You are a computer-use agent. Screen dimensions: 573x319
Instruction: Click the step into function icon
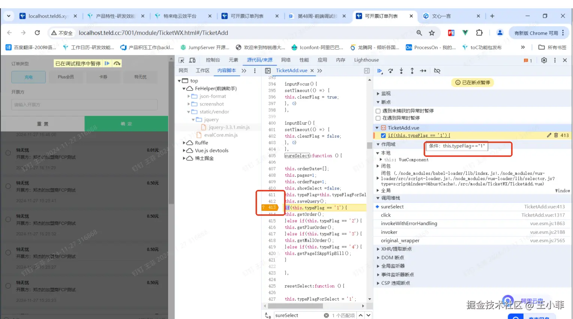pos(401,71)
